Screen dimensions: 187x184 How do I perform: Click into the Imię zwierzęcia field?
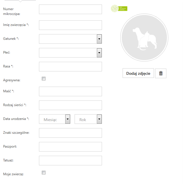pos(70,25)
